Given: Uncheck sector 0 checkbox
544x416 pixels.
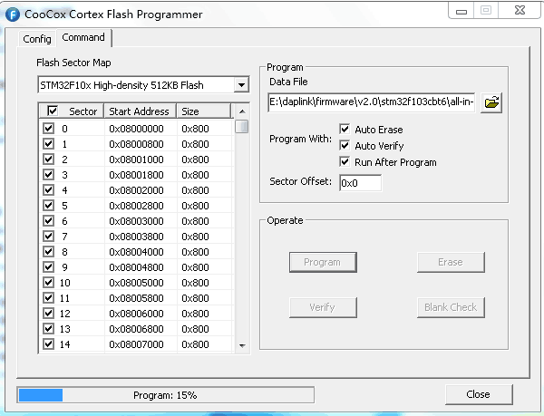Looking at the screenshot, I should click(x=49, y=129).
